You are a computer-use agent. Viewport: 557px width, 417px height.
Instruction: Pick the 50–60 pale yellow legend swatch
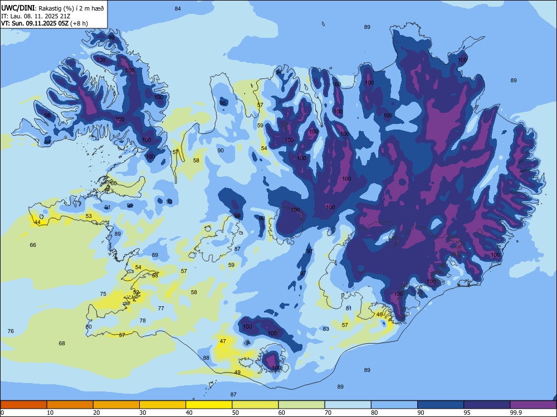pyautogui.click(x=256, y=405)
